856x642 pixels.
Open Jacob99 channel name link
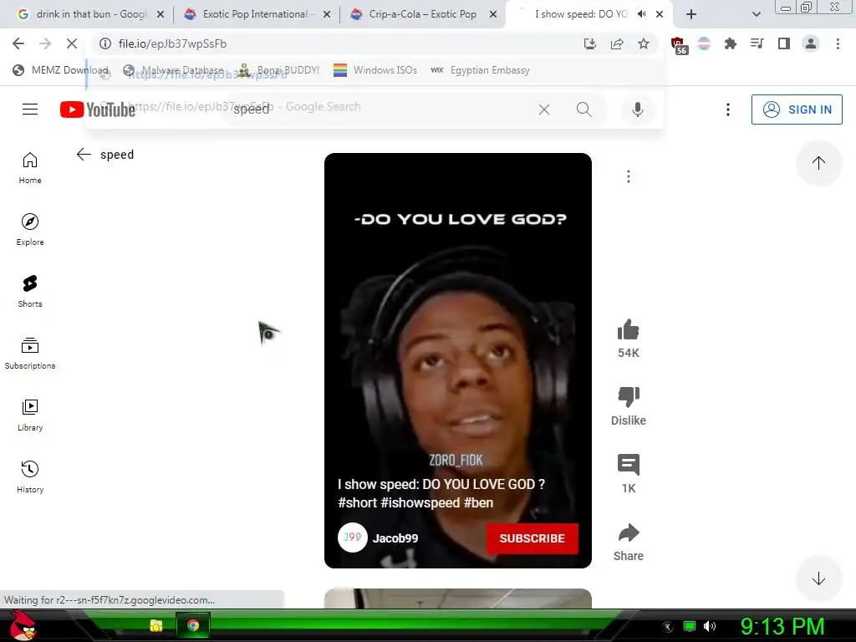click(395, 538)
